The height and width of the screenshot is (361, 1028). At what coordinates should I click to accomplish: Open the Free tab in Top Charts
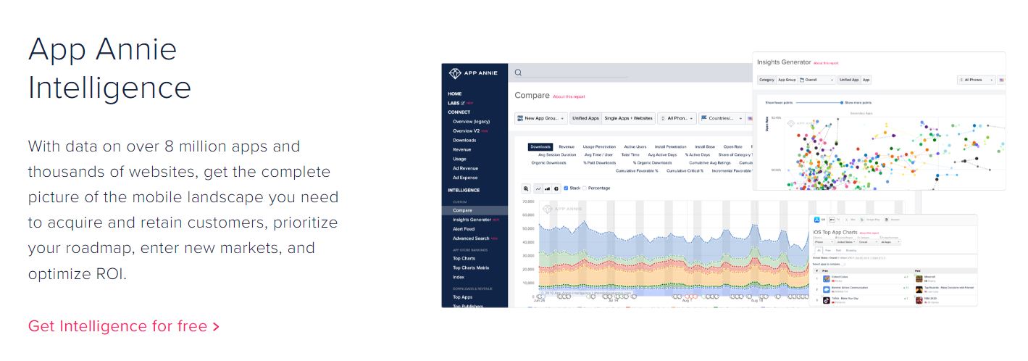tap(828, 250)
